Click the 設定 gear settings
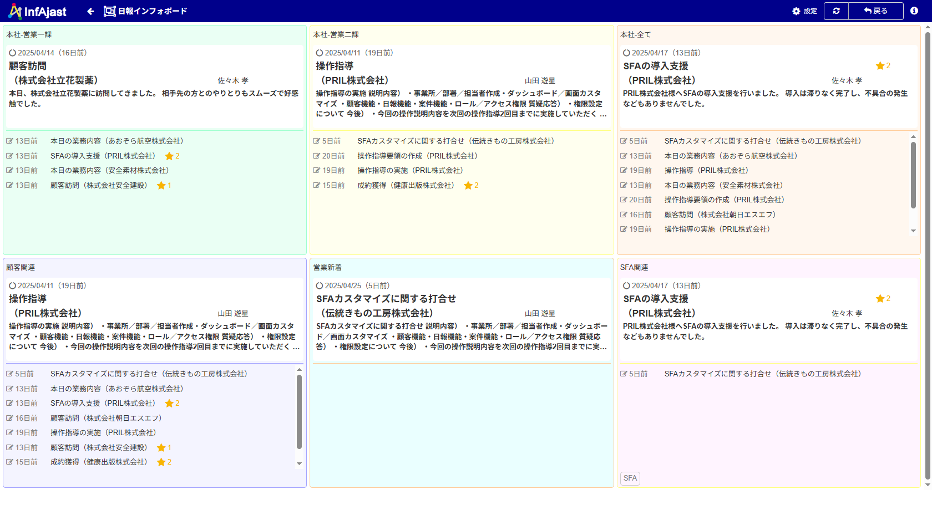932x515 pixels. (804, 11)
